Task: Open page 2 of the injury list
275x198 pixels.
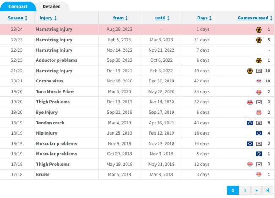Action: 245,190
